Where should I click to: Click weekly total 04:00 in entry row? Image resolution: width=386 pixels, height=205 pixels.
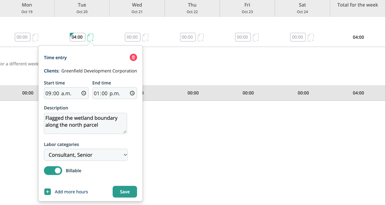(x=358, y=38)
